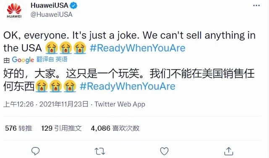The width and height of the screenshot is (269, 158).
Task: Click the Google translation logo
Action: click(23, 60)
